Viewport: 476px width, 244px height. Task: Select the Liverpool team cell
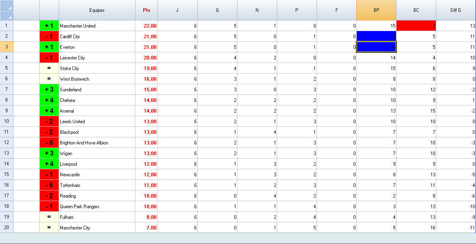(x=97, y=164)
